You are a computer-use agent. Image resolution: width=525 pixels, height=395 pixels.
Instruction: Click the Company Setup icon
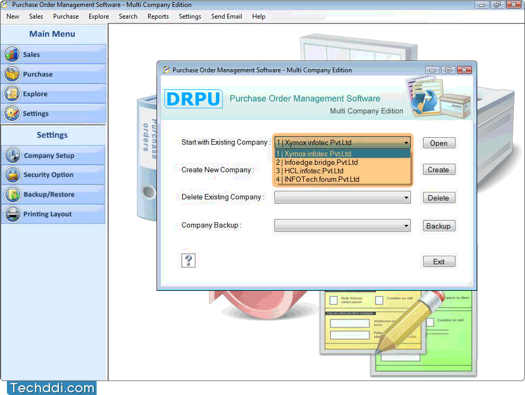pos(13,155)
